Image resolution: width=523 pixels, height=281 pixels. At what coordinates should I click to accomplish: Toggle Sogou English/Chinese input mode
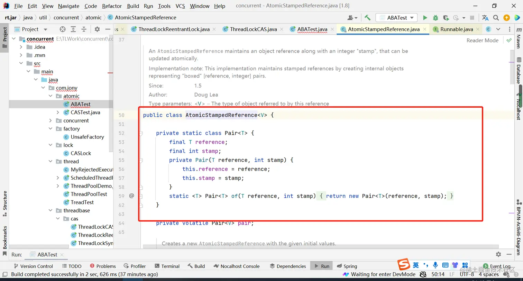coord(416,265)
